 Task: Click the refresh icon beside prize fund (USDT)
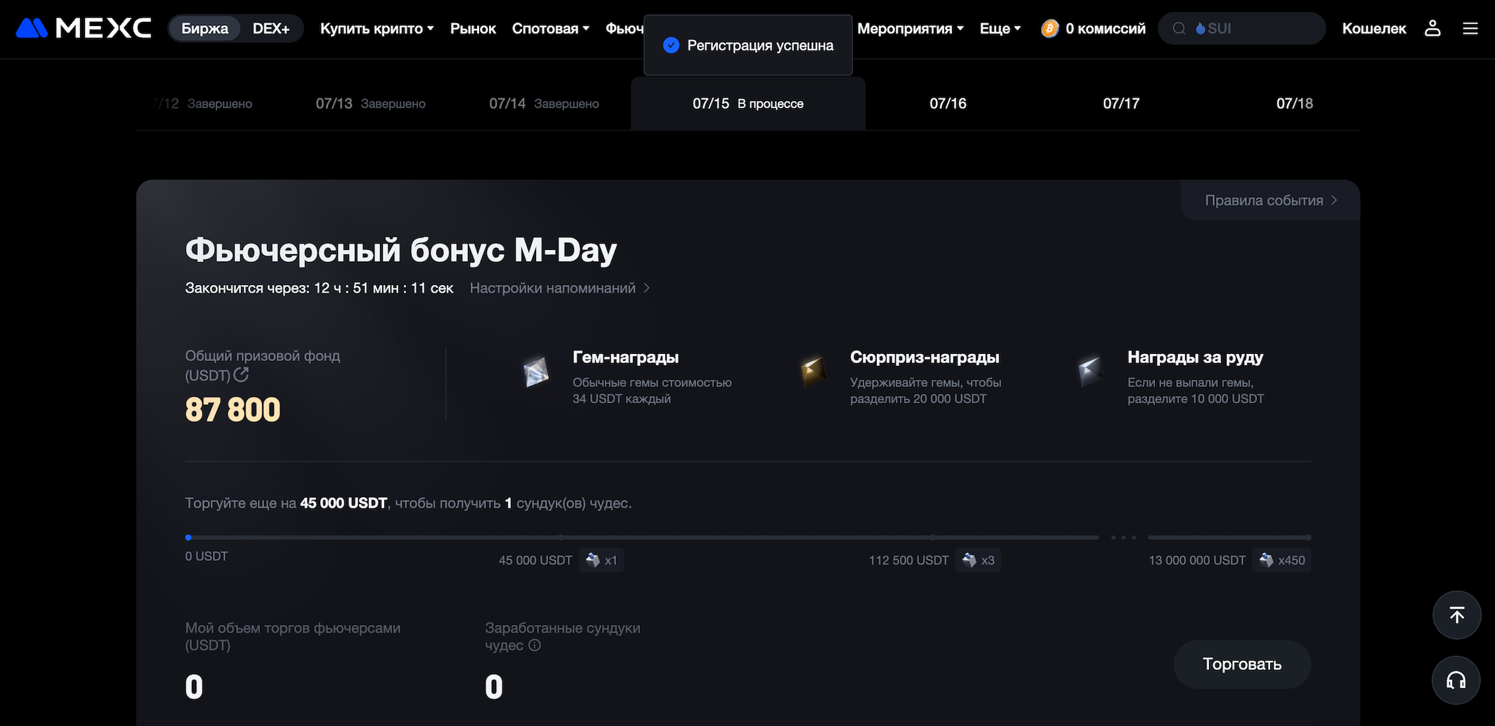tap(241, 375)
